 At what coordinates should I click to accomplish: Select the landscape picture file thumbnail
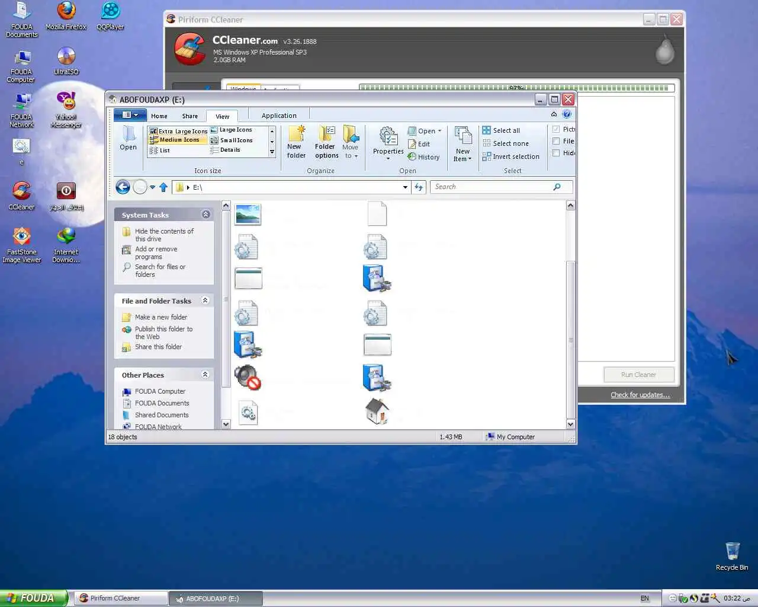[248, 214]
